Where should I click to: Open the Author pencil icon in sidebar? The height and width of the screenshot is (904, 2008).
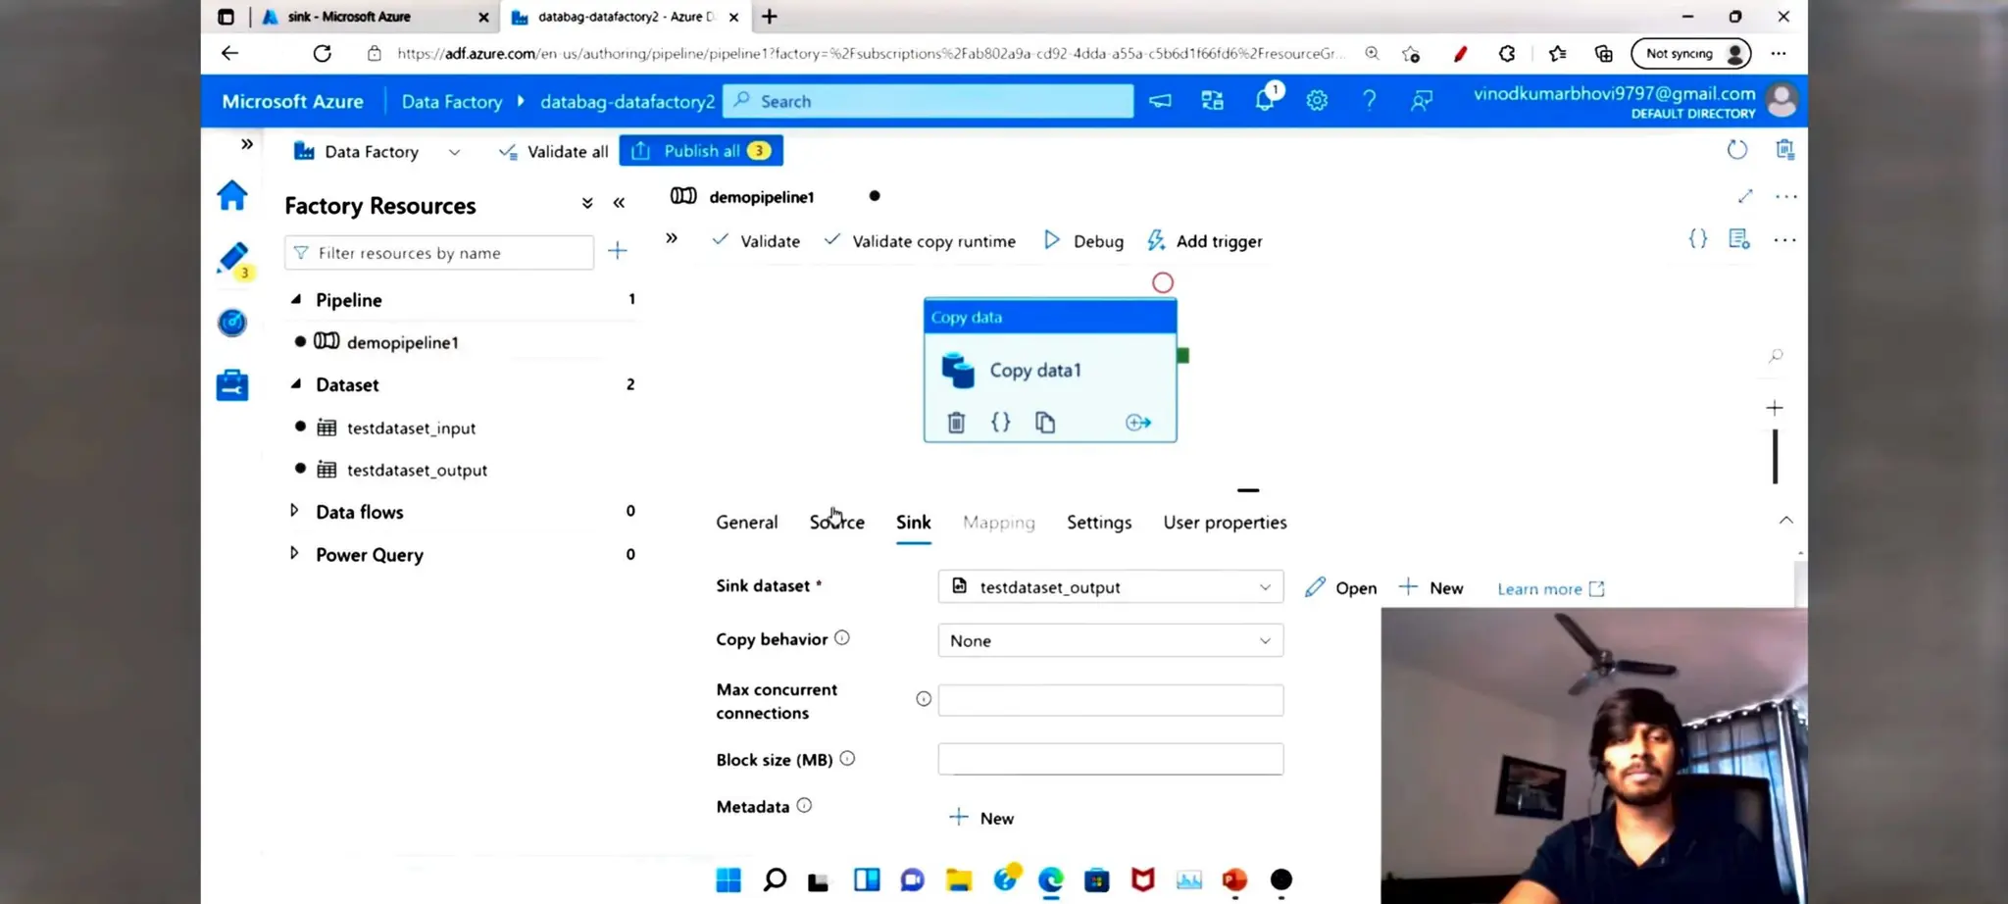233,259
